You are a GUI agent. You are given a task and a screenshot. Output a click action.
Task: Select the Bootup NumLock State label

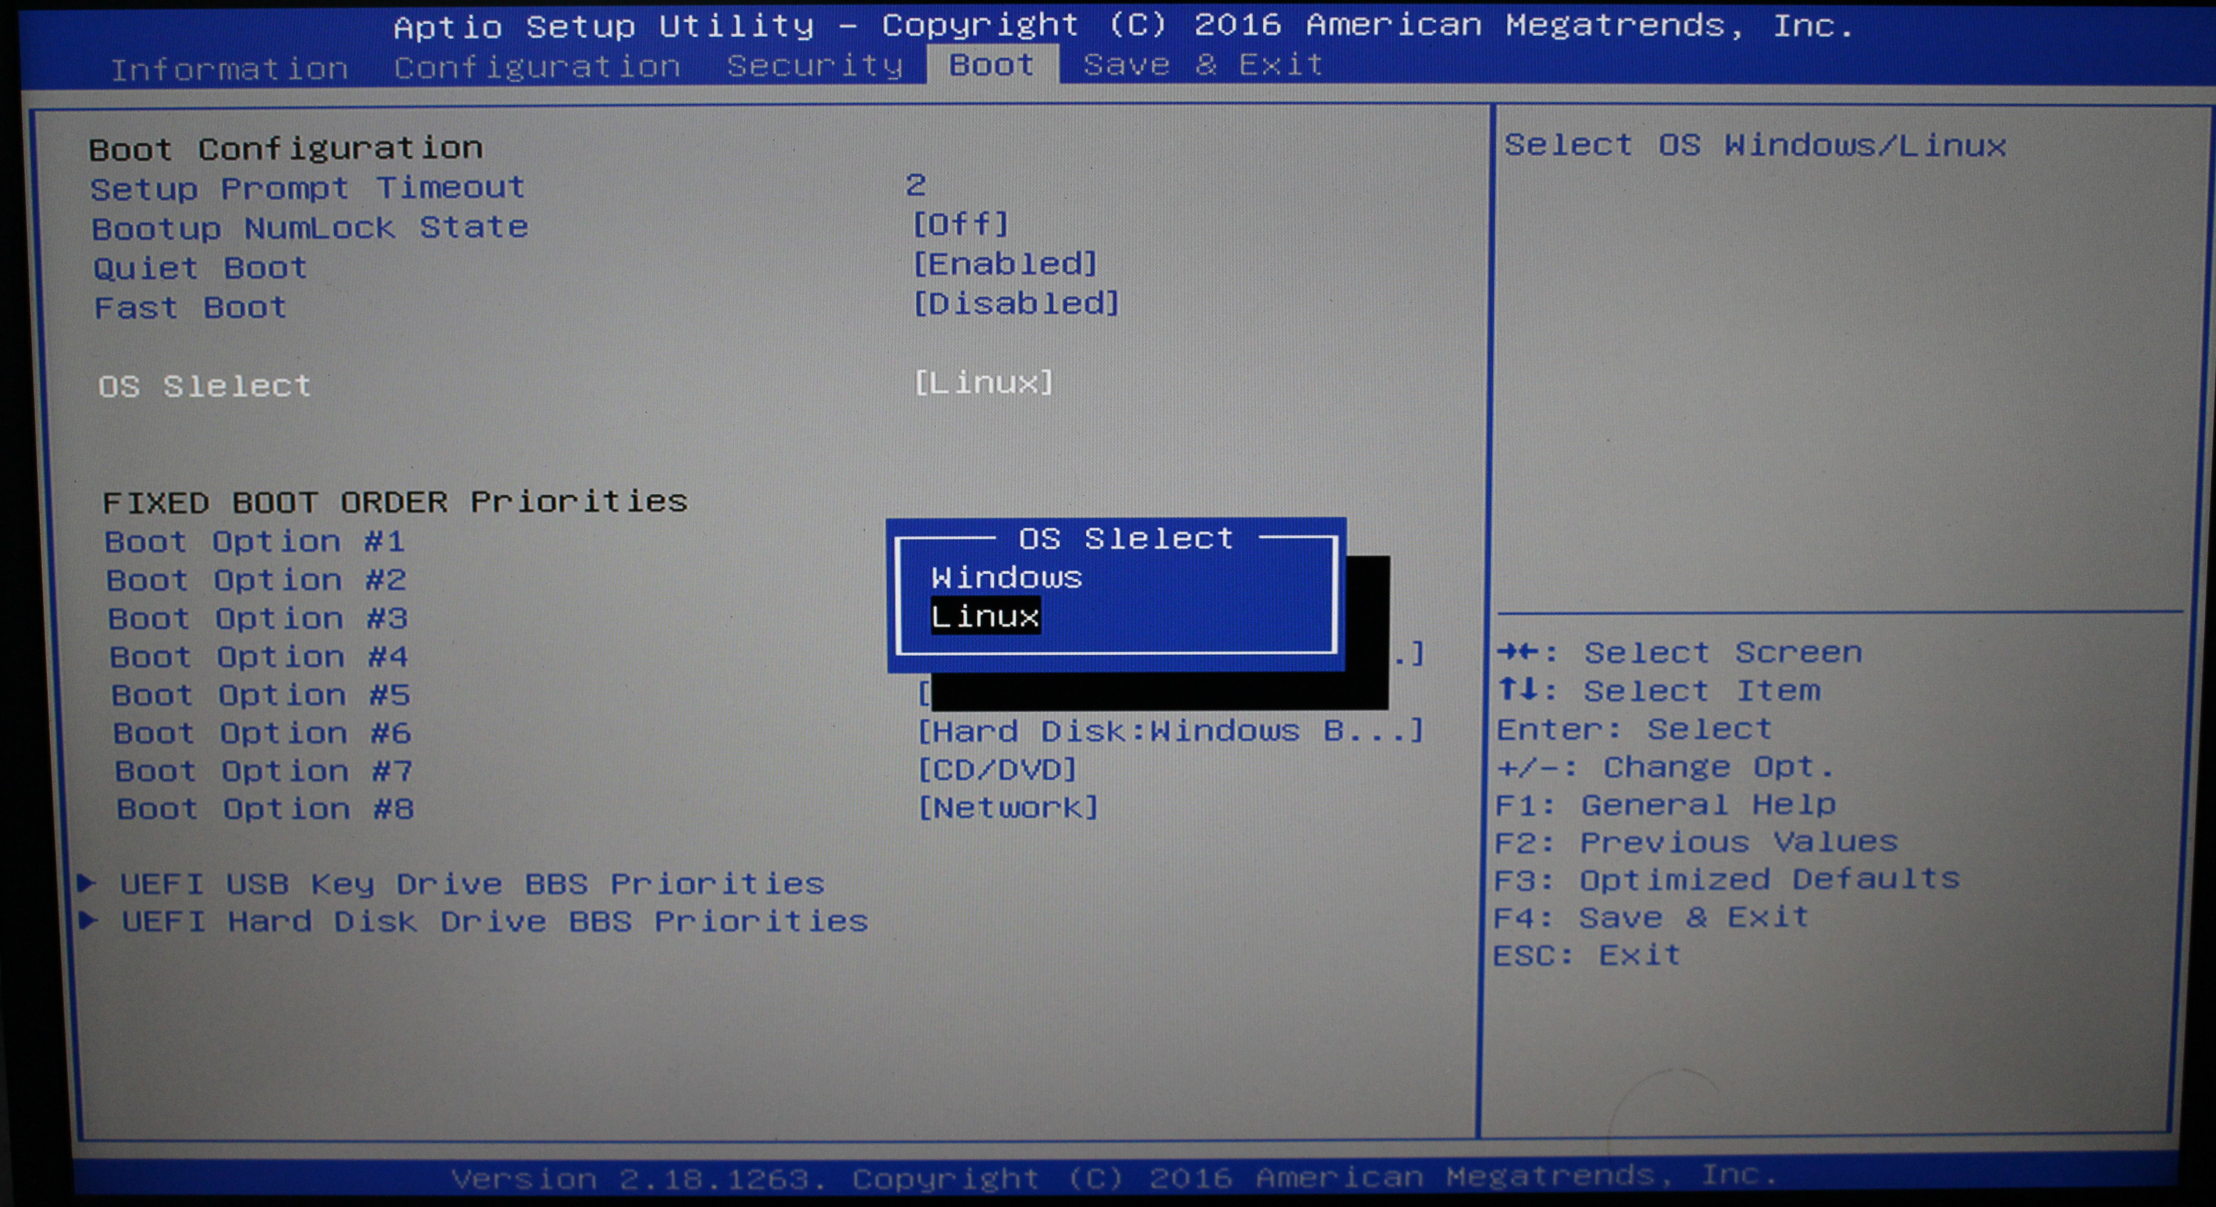click(x=310, y=229)
